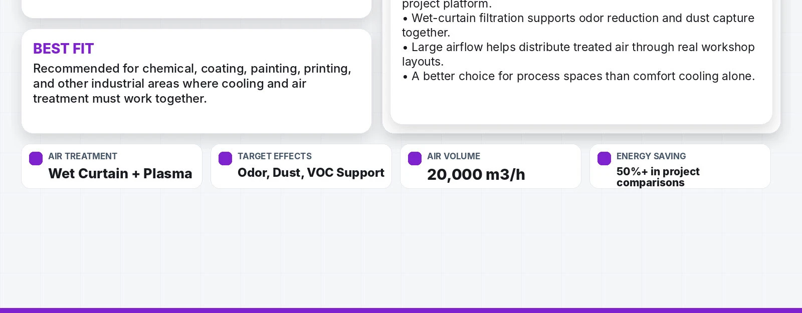
Task: Click the better choice for process spaces bullet
Action: pos(578,76)
